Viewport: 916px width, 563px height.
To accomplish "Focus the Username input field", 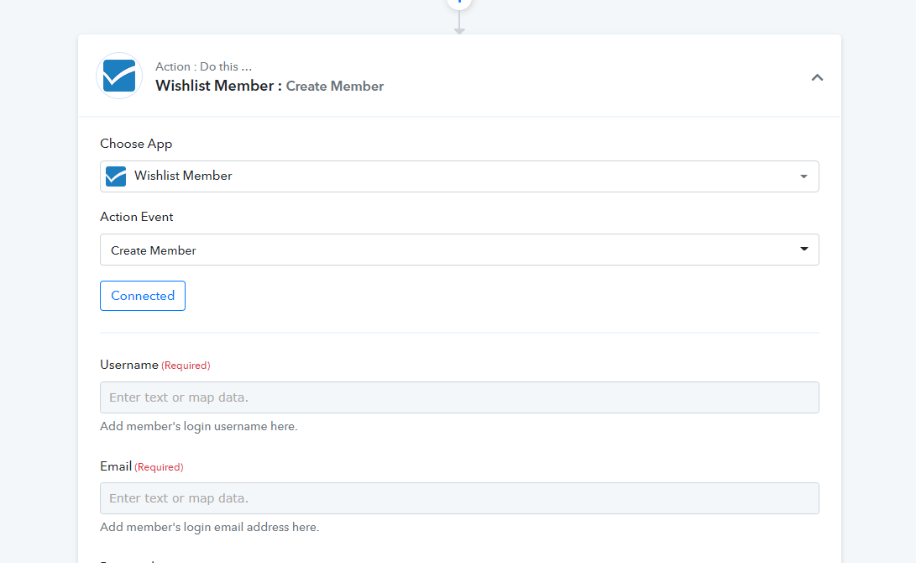I will [459, 397].
